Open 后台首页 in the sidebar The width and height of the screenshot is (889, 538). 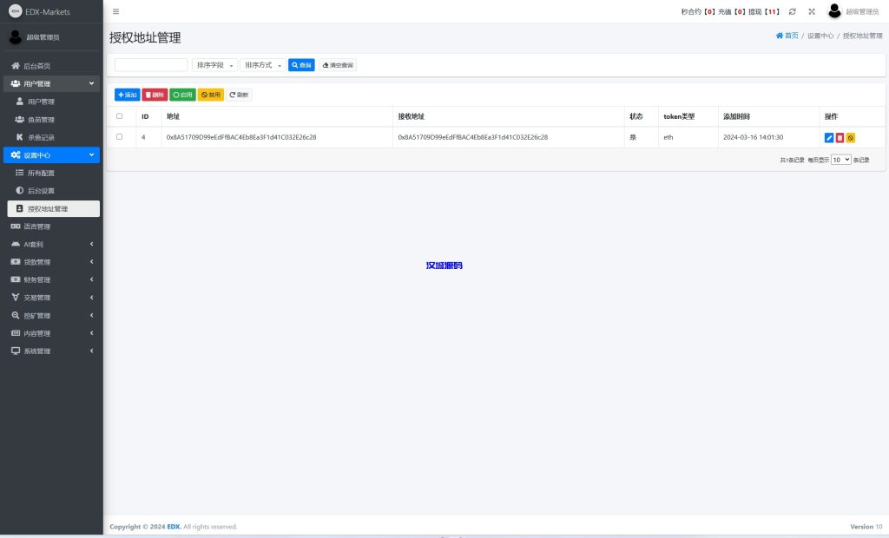(x=36, y=66)
